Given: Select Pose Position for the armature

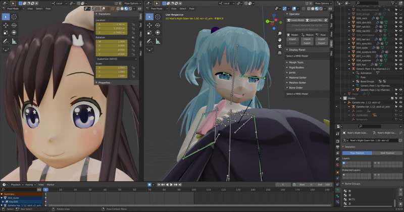Looking at the screenshot, I should 357,153.
